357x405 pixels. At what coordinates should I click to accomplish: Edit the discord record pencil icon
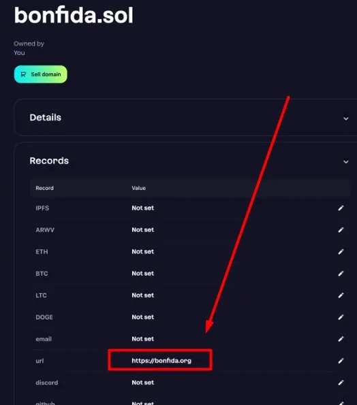[x=341, y=383]
